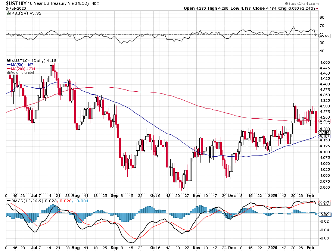
Task: Click the blue MA(50) legend line marker
Action: [x=9, y=65]
